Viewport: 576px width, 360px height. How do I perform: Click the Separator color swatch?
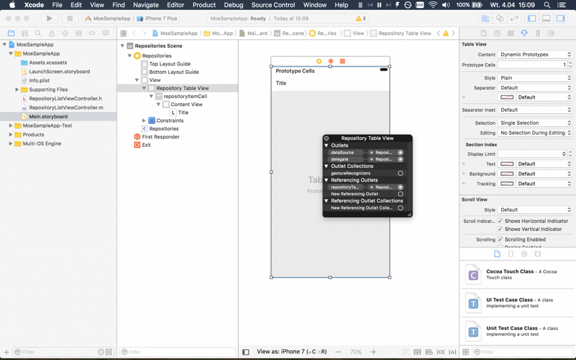507,97
